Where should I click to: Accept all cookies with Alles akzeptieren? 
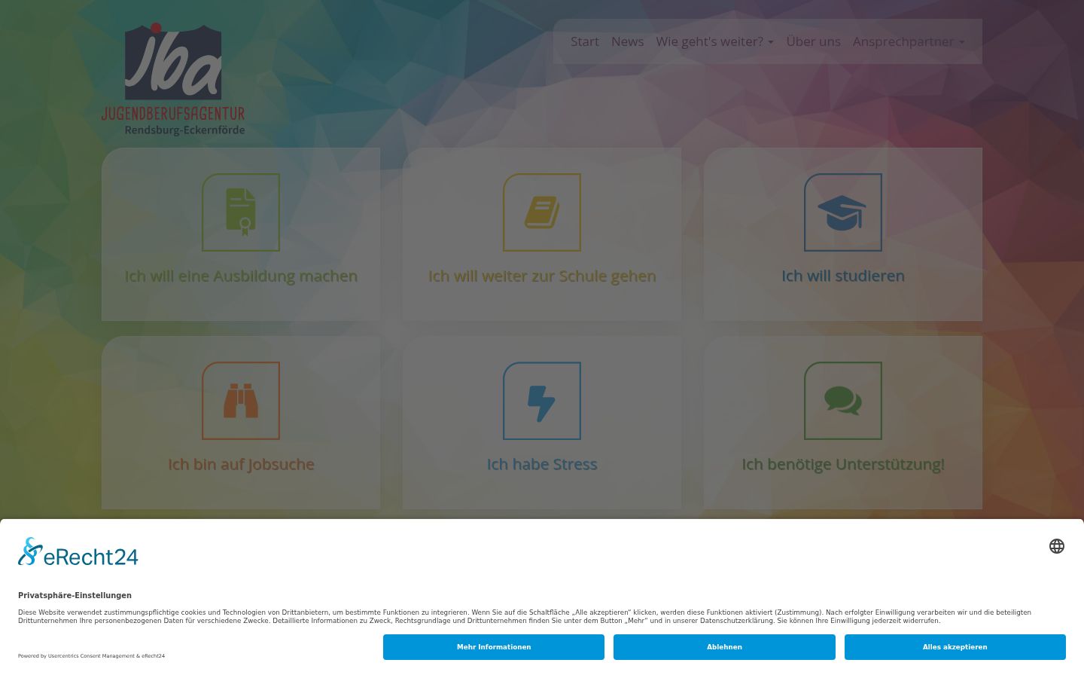point(955,647)
